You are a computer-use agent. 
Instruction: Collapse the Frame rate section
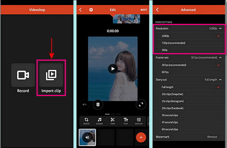(220, 58)
